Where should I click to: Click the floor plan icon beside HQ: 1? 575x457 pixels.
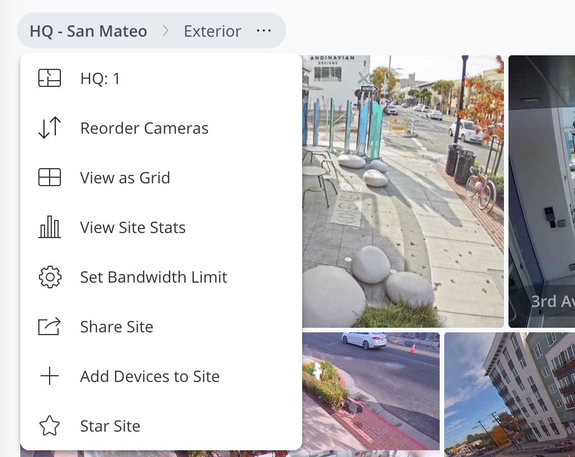tap(50, 78)
